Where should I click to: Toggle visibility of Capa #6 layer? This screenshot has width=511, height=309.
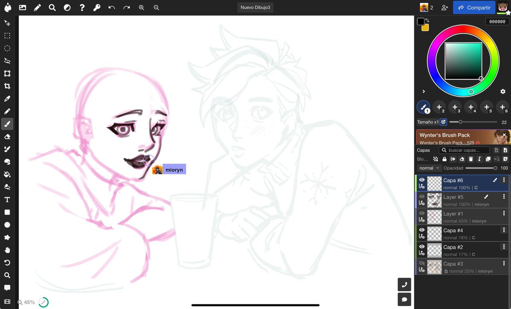[422, 180]
